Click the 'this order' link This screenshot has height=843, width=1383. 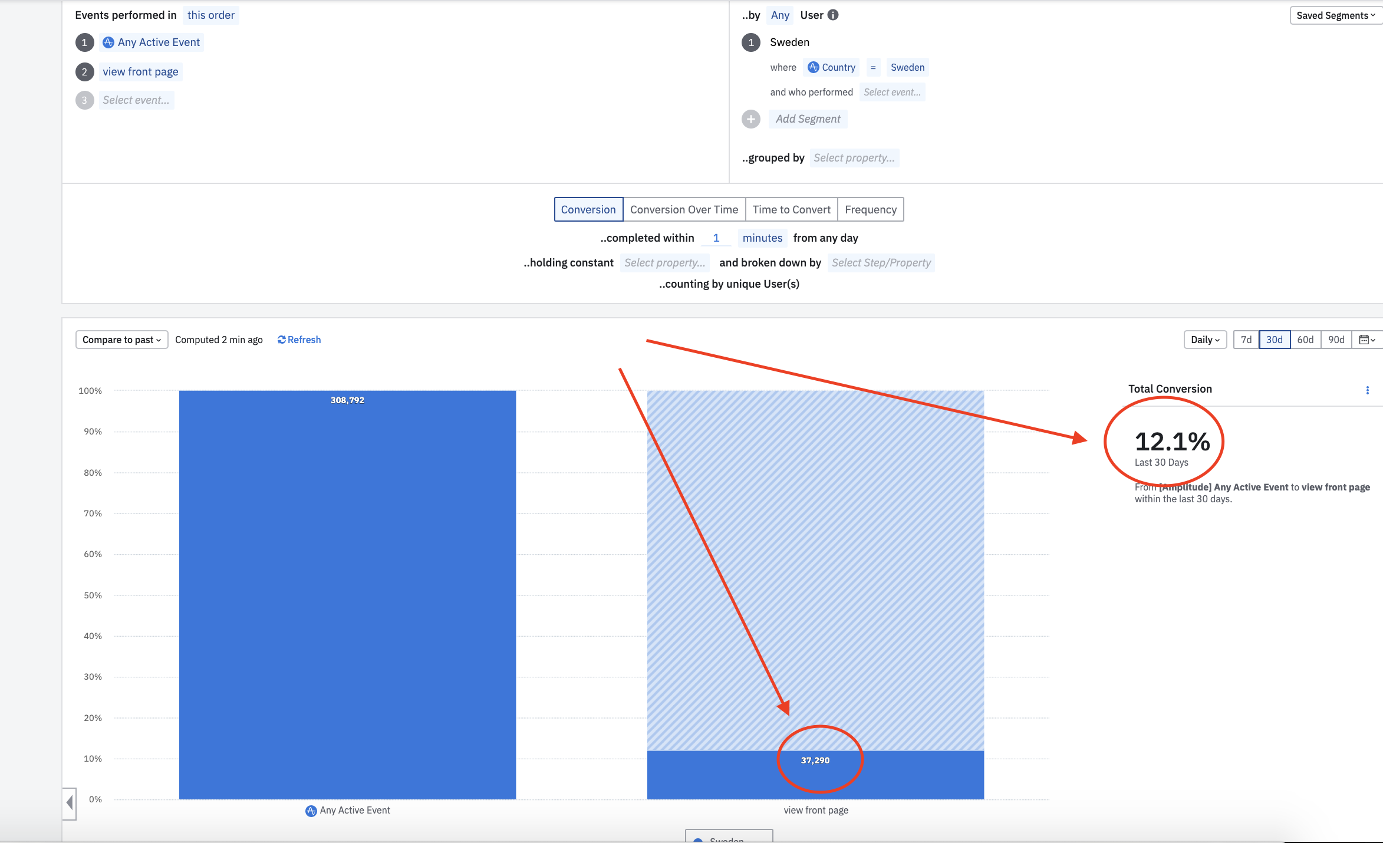click(x=210, y=15)
